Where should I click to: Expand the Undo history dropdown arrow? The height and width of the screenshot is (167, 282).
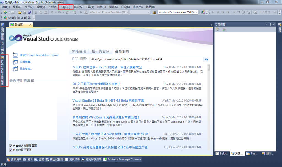tap(56, 12)
